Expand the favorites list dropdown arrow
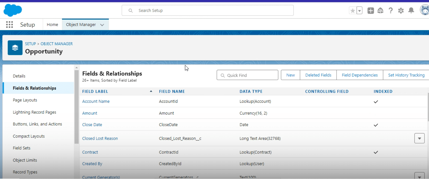429x179 pixels. (360, 11)
